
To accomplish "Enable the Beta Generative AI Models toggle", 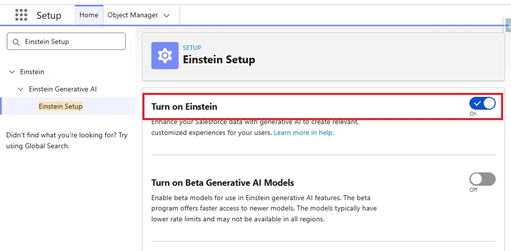I will pos(482,179).
